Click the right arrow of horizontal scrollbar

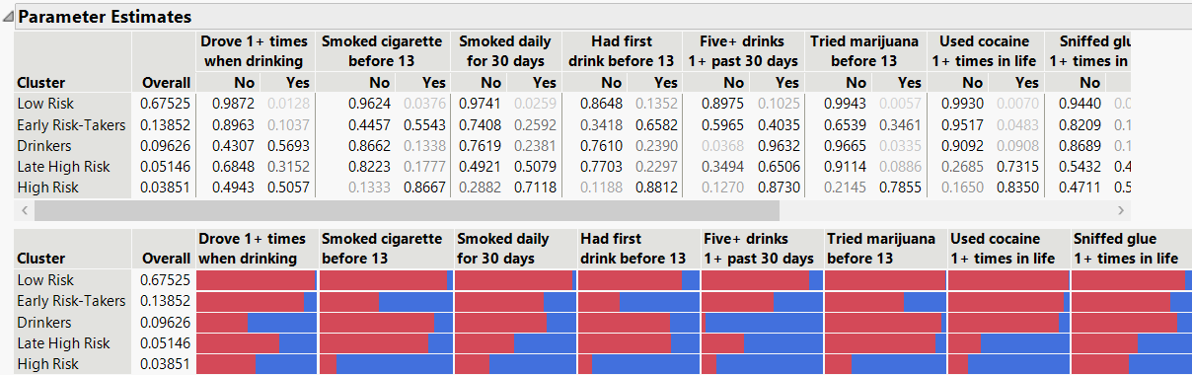coord(1120,210)
